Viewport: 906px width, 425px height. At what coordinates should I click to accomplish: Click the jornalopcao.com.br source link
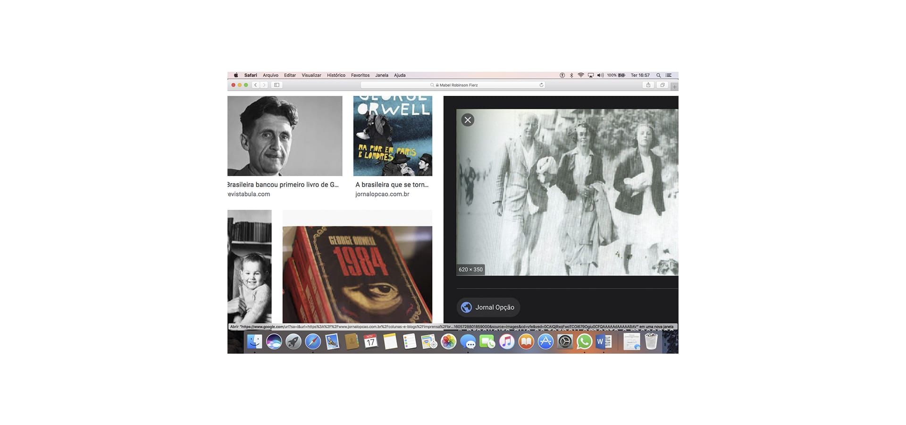click(382, 194)
